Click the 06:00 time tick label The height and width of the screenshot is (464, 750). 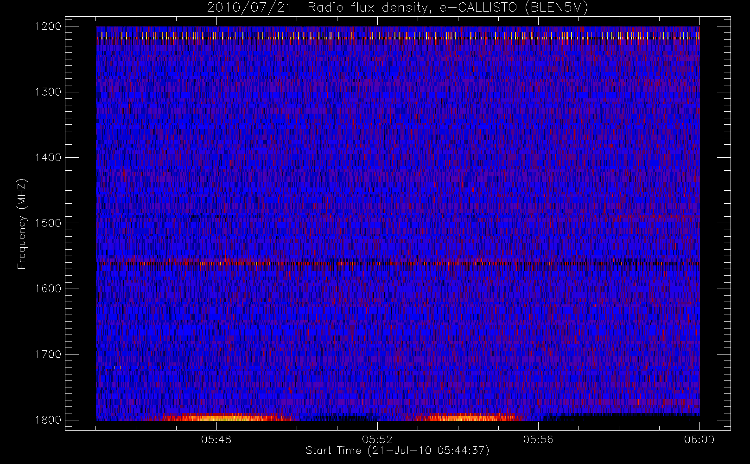click(x=699, y=439)
